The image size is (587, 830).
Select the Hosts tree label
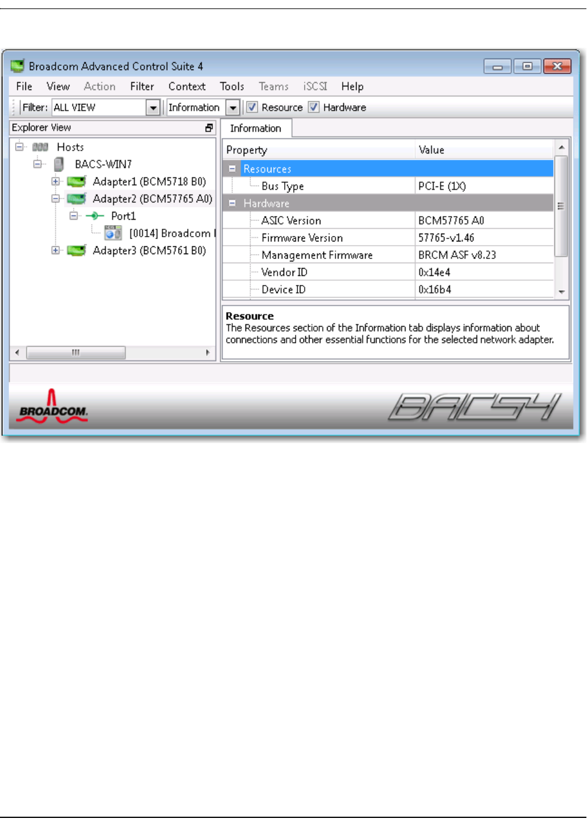point(71,147)
